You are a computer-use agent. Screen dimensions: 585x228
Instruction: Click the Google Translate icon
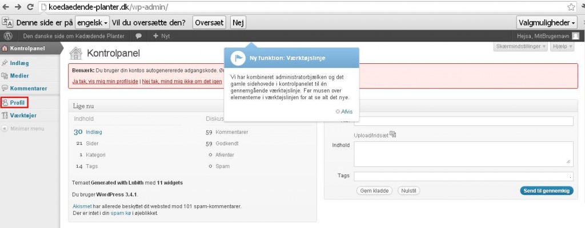(x=7, y=23)
